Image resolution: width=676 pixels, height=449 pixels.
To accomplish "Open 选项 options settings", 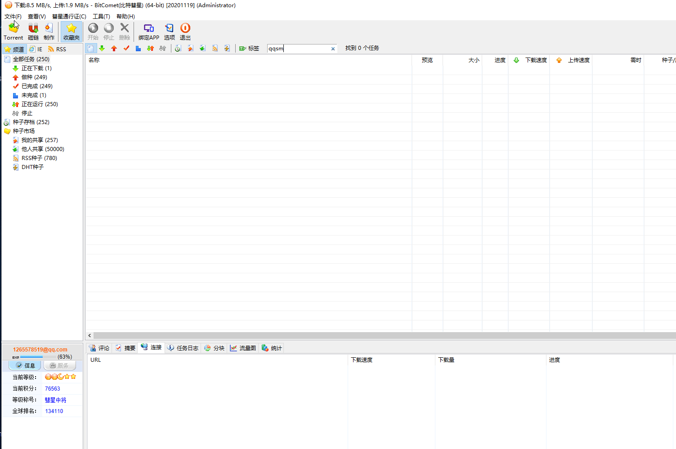I will (x=170, y=31).
